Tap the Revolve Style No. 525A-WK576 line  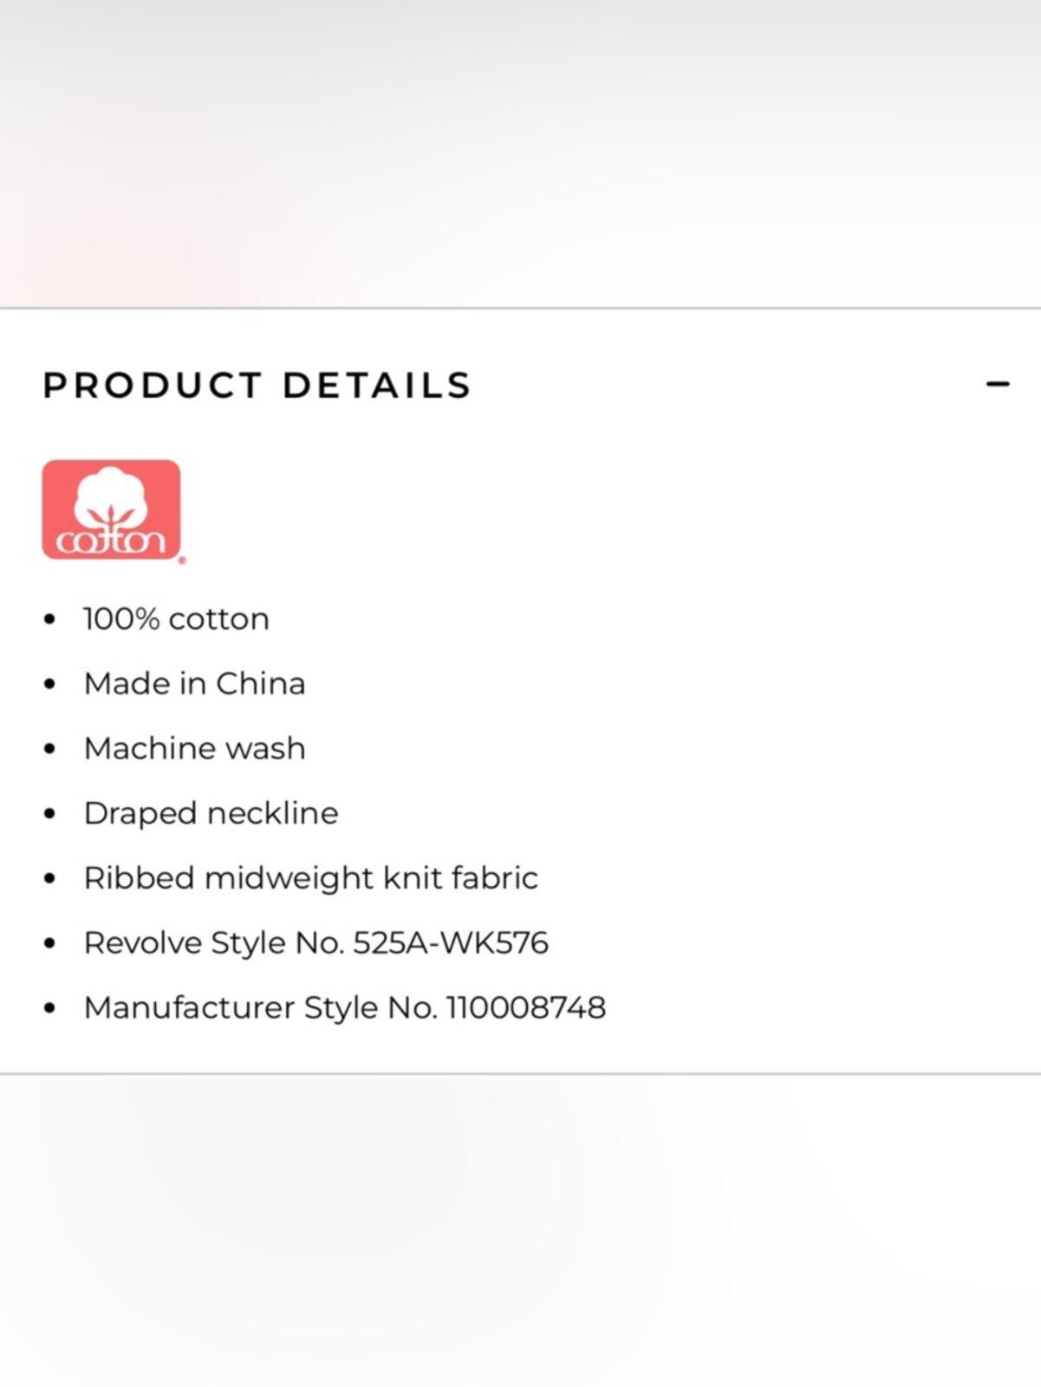(316, 943)
